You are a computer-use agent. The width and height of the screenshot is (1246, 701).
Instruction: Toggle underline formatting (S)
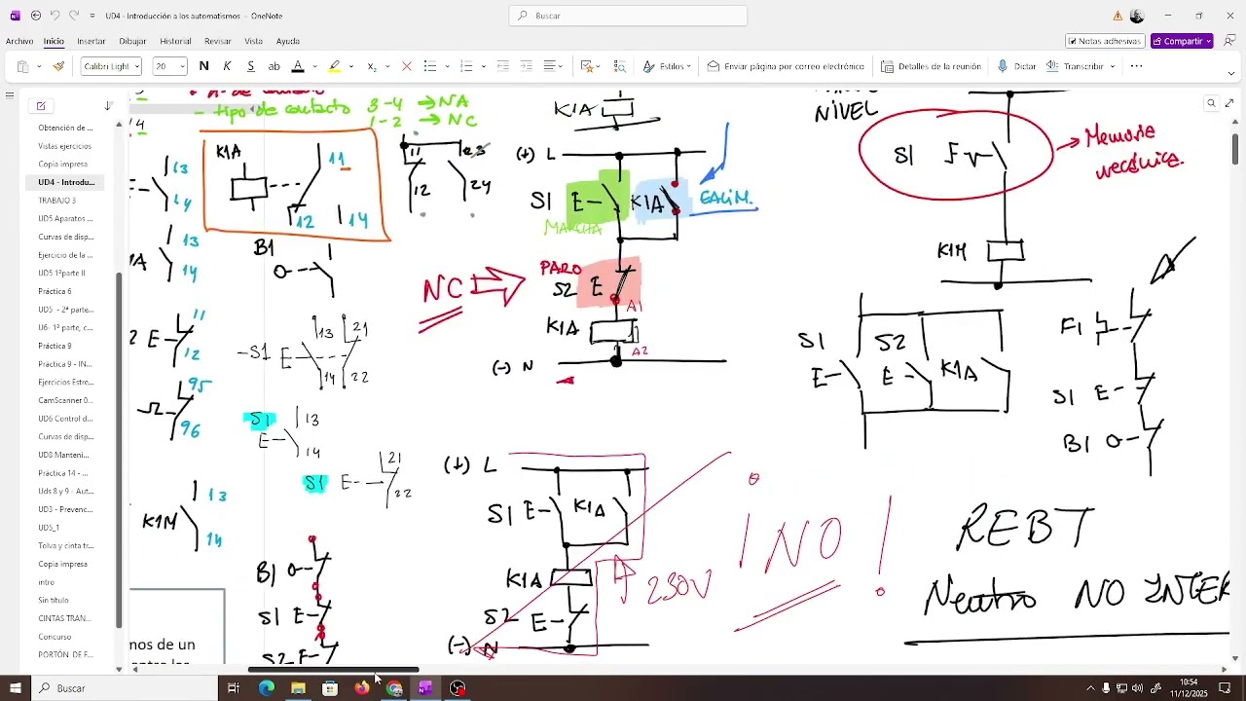point(250,66)
